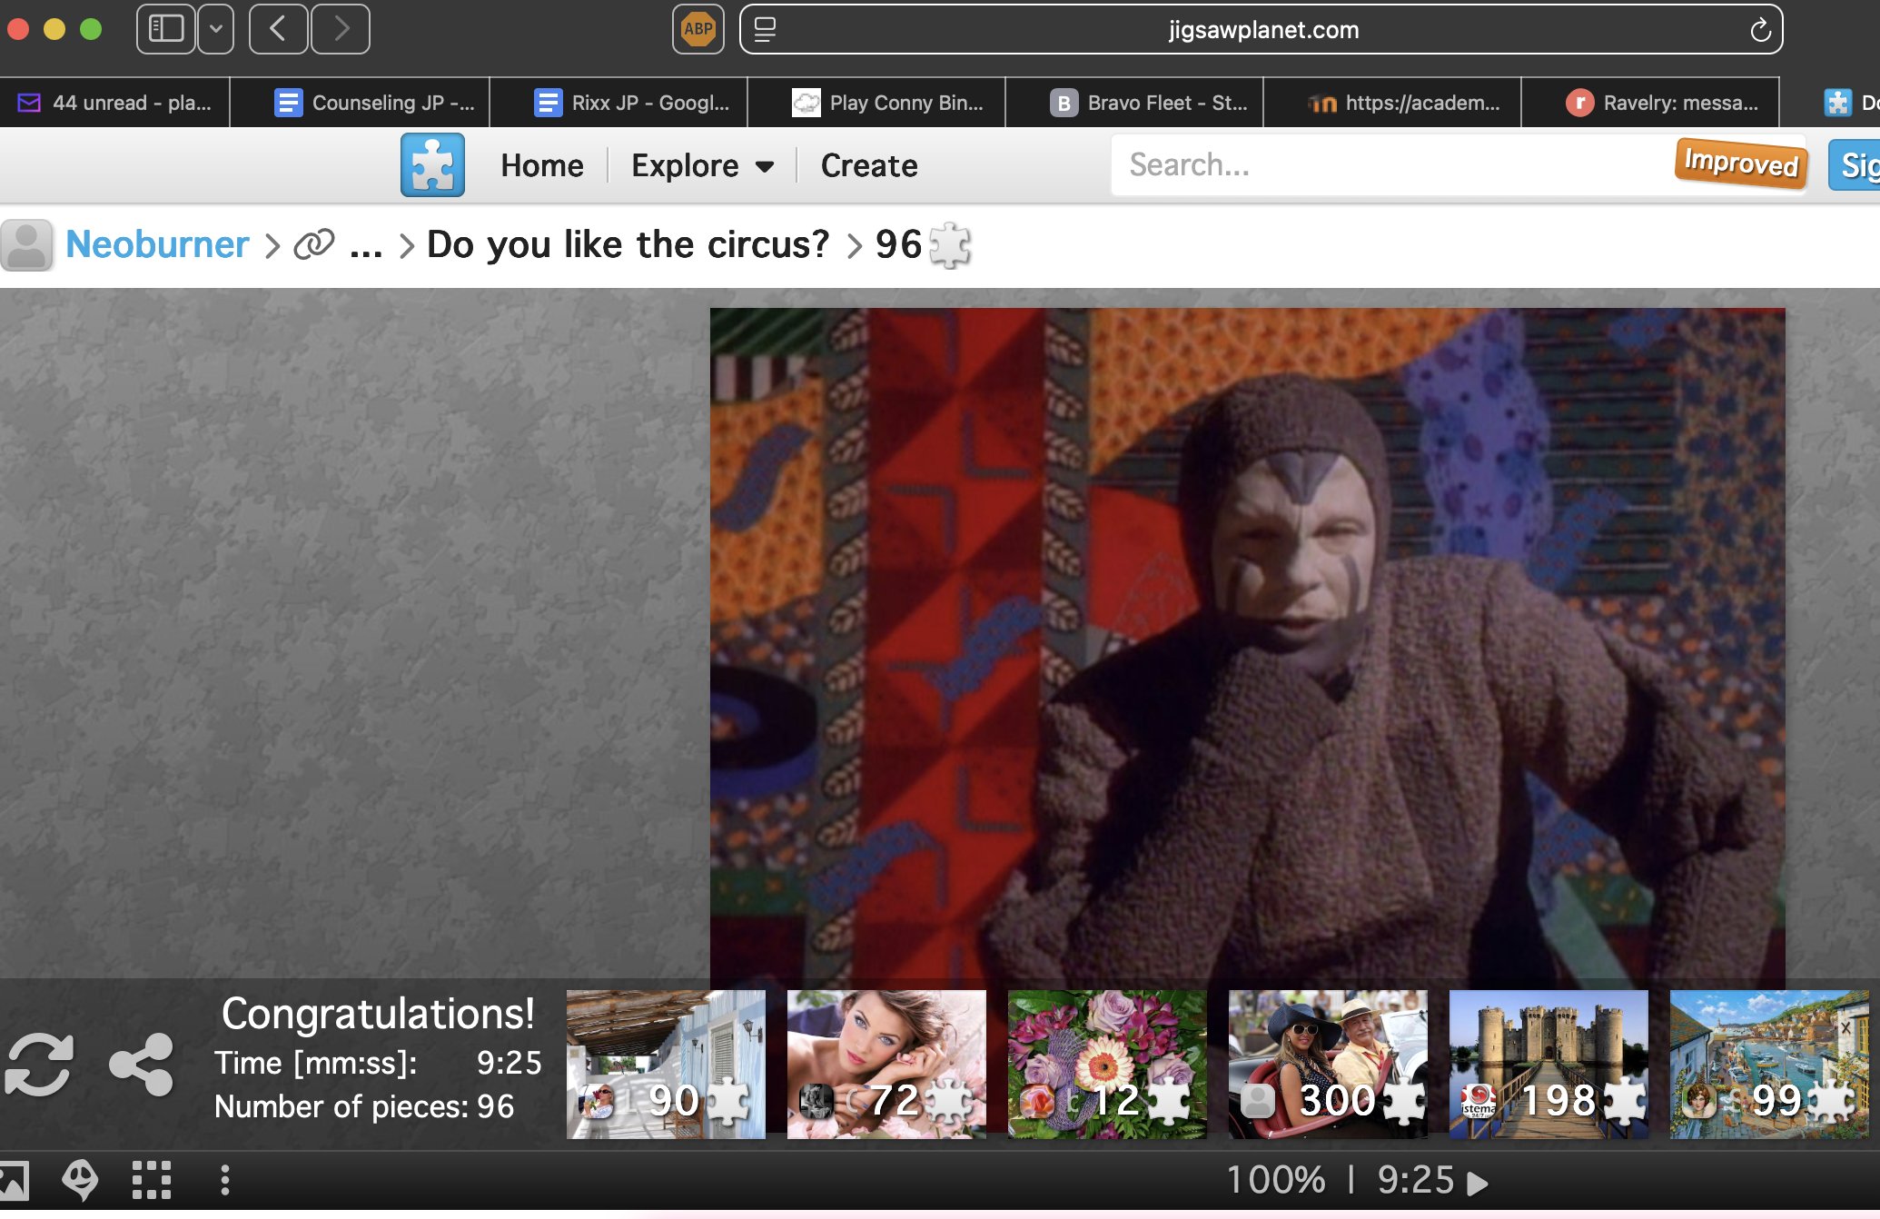Click the orange Improved badge
Screen dimensions: 1880x1219
point(1741,163)
